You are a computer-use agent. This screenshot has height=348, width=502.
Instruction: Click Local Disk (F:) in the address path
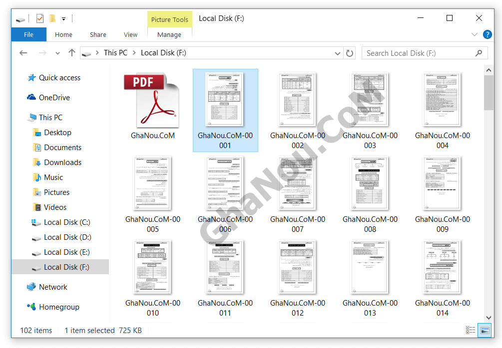164,53
